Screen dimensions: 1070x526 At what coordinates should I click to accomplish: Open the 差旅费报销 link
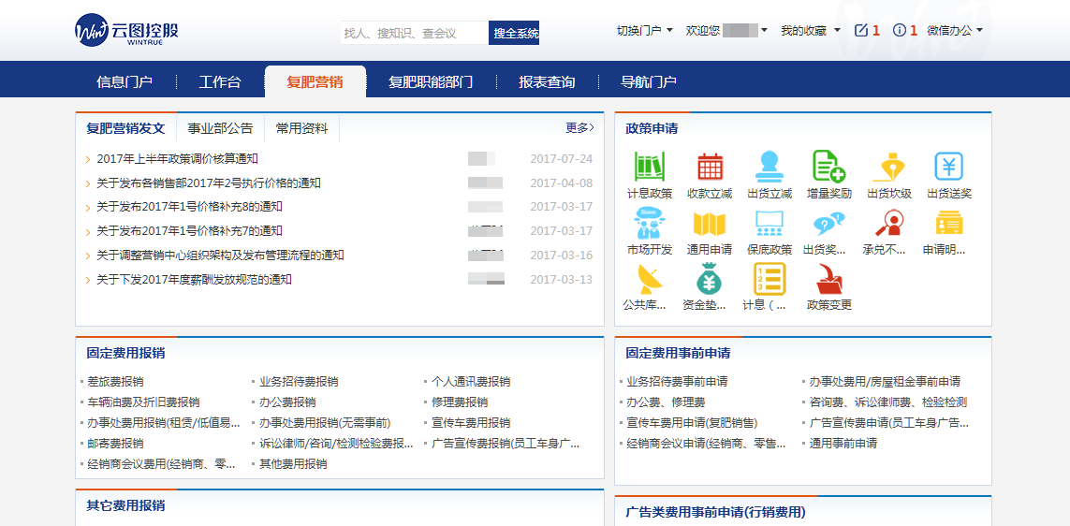pos(115,382)
